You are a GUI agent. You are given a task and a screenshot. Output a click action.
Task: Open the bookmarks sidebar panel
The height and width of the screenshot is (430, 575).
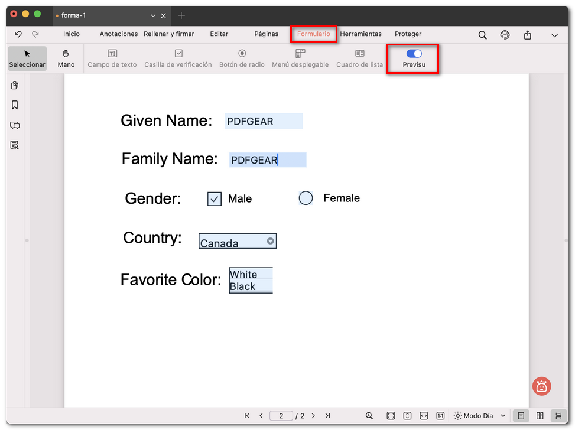(x=15, y=105)
